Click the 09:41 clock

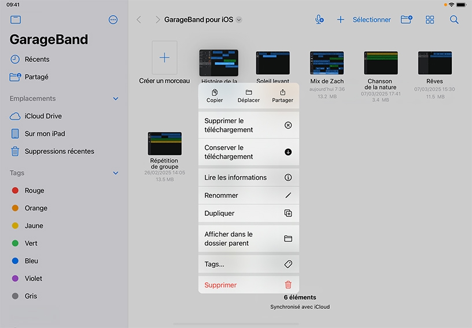13,5
